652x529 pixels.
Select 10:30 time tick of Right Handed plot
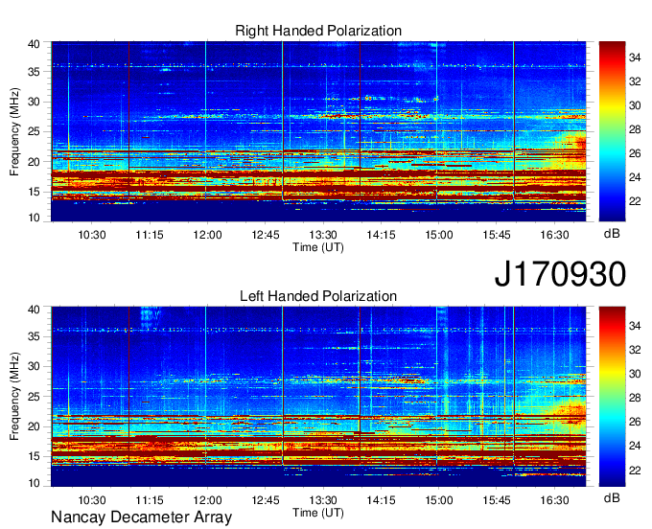[92, 235]
